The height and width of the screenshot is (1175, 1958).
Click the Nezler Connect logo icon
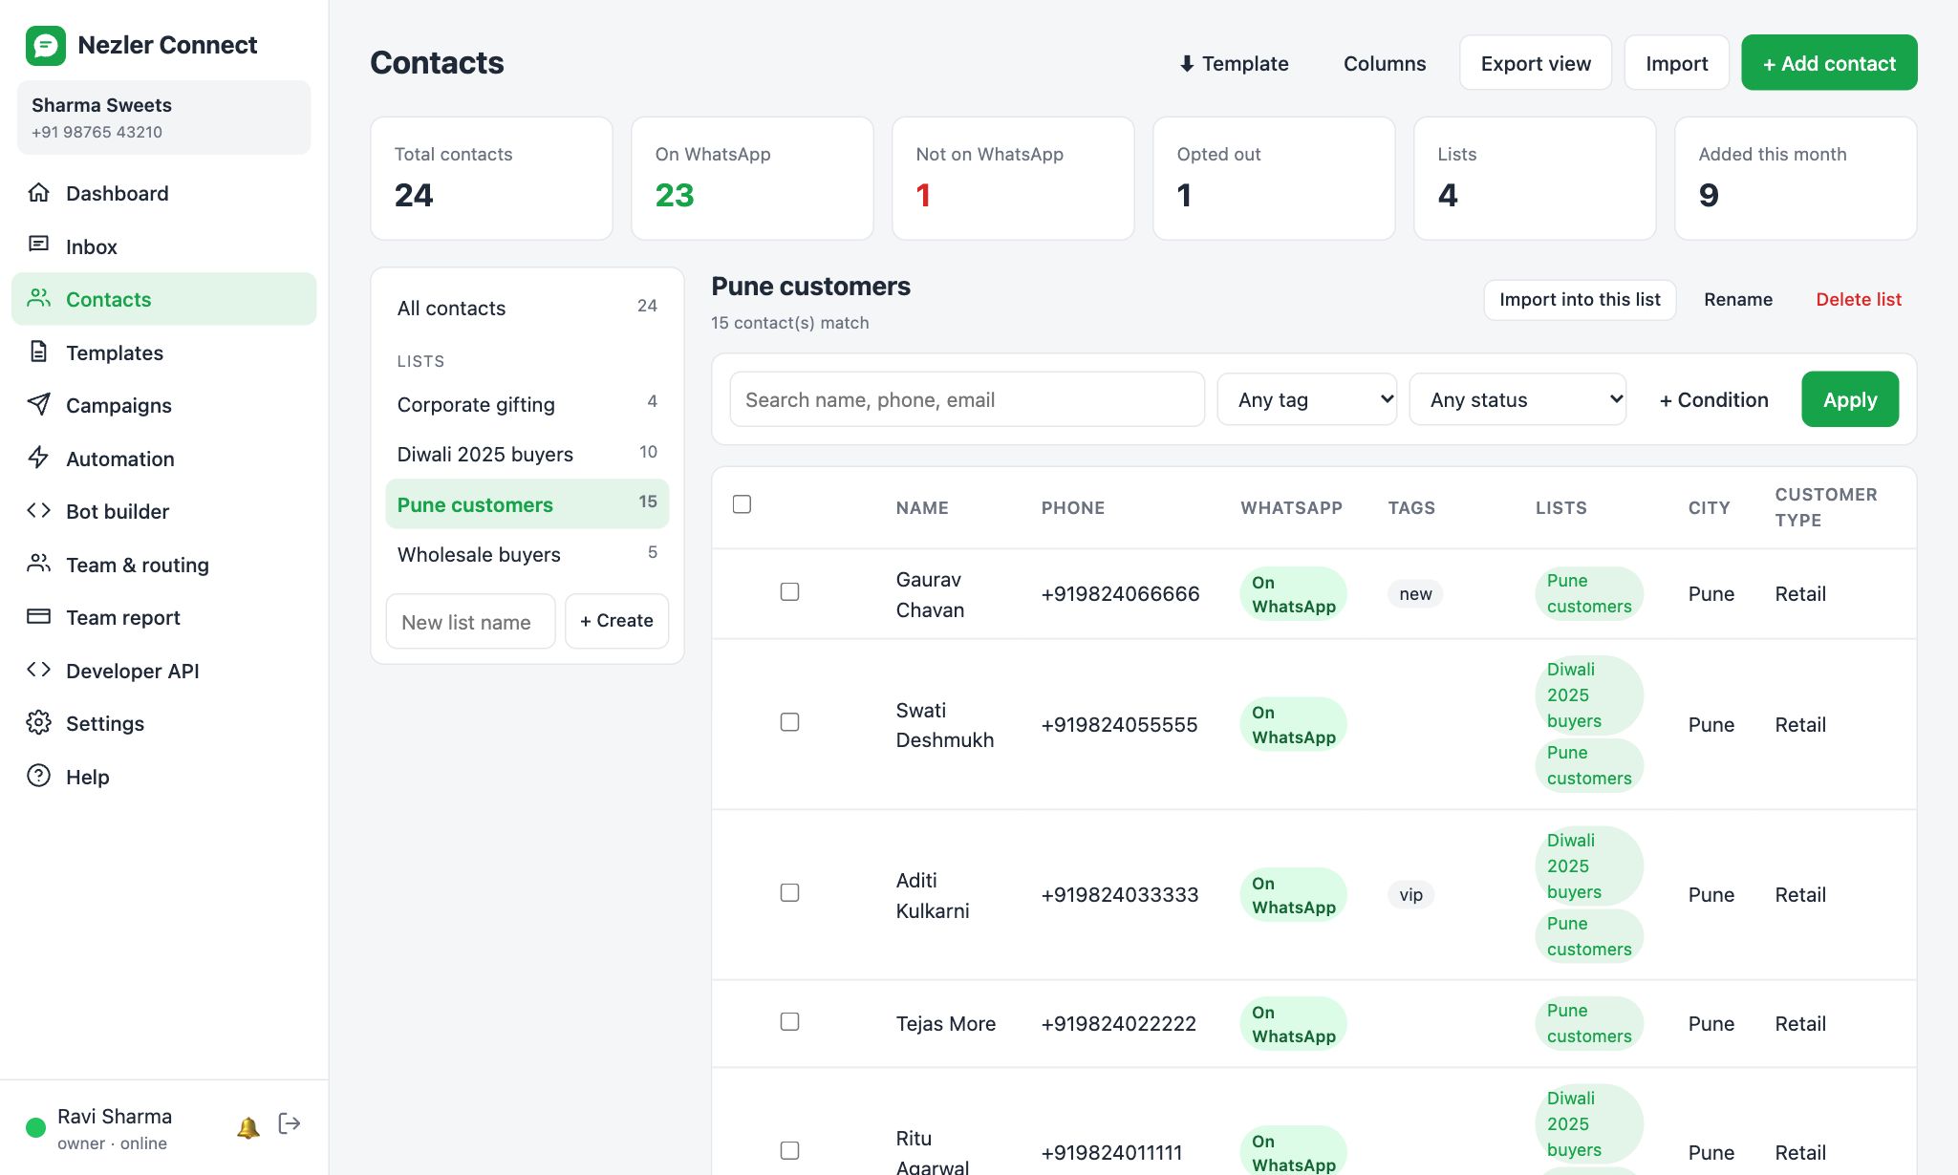(46, 45)
